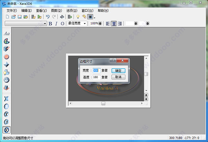Click the 300 ?180 size status entry
The width and height of the screenshot is (208, 142).
176,138
